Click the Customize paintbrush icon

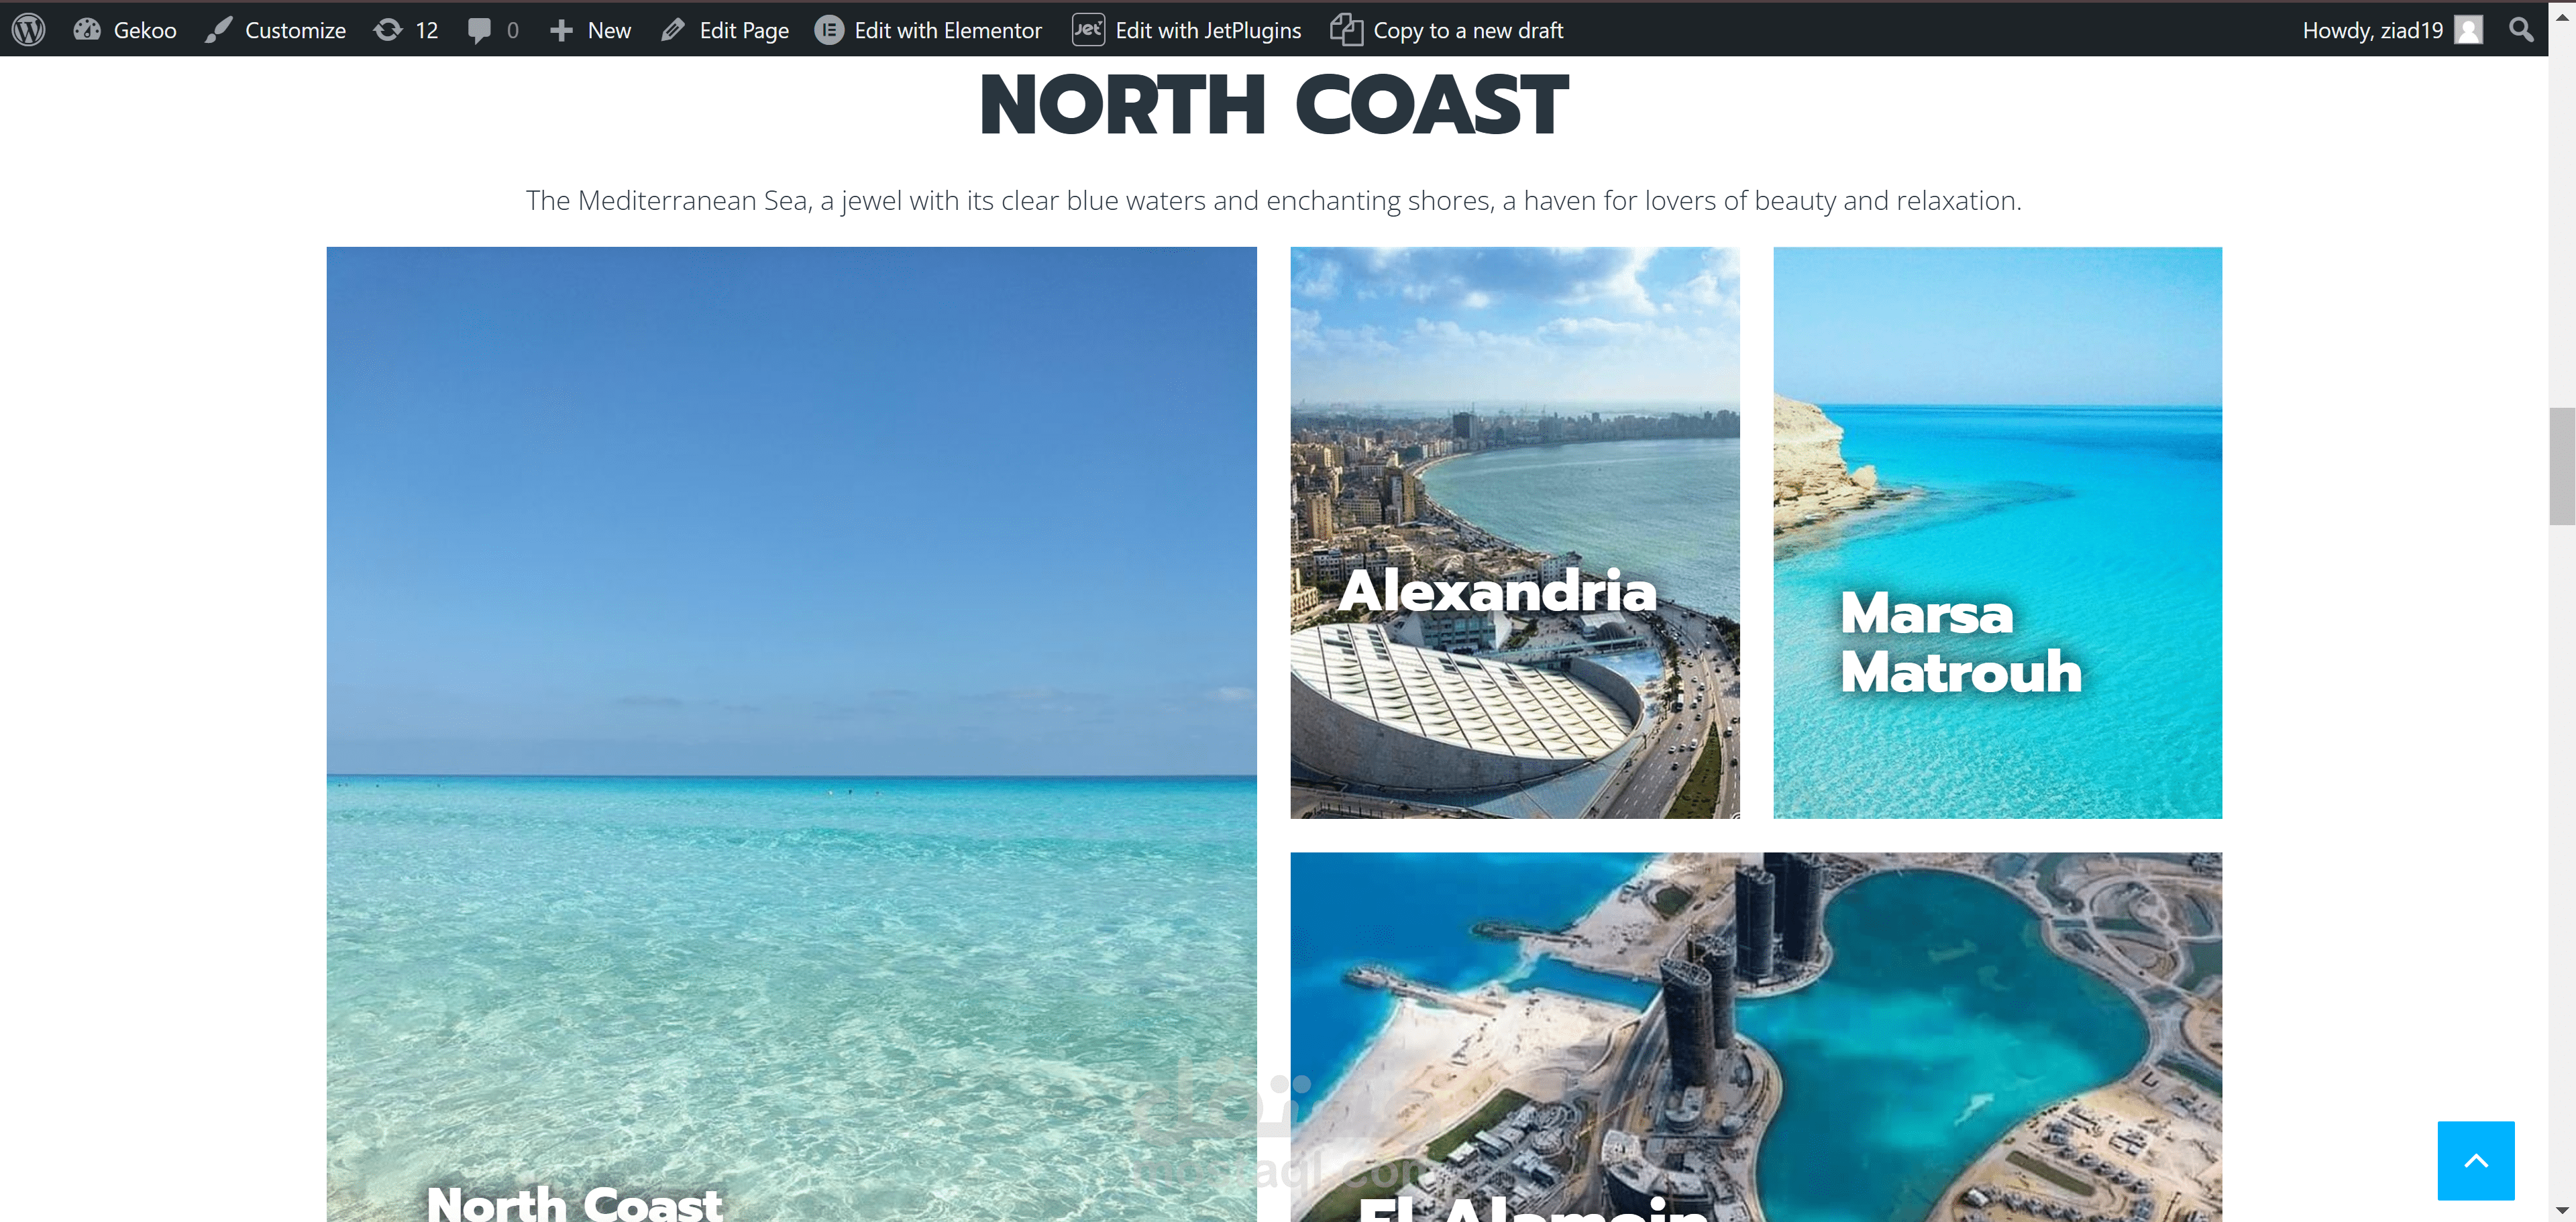(218, 30)
